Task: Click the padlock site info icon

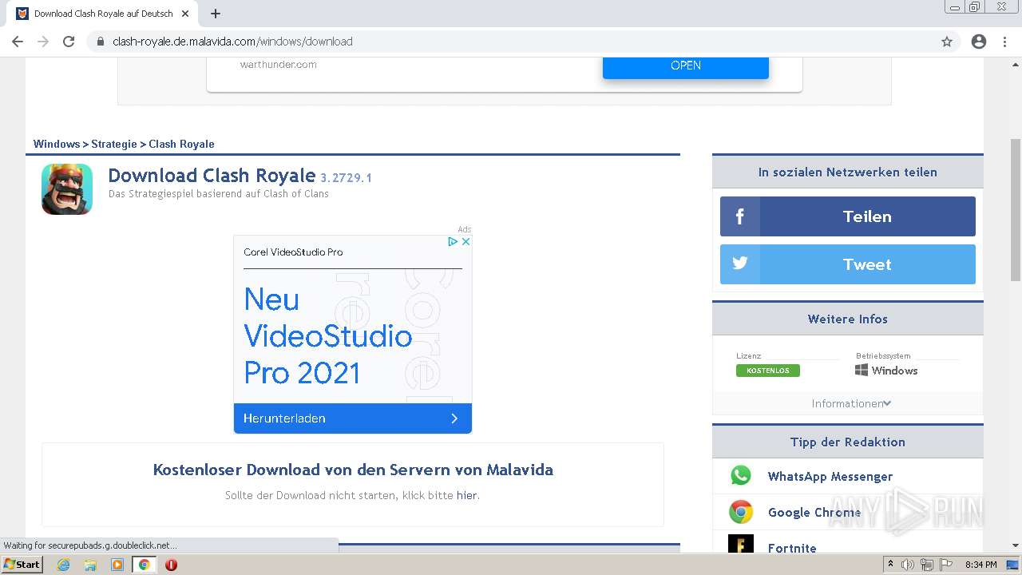Action: pos(101,42)
